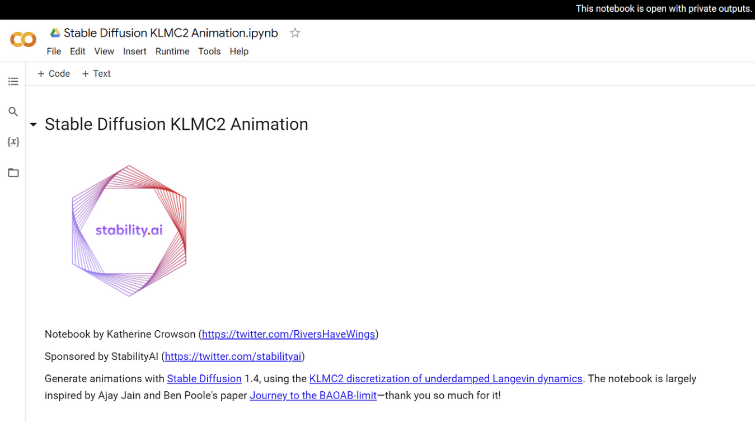Click the stability.ai logo image
Viewport: 755px width, 422px height.
[x=129, y=231]
